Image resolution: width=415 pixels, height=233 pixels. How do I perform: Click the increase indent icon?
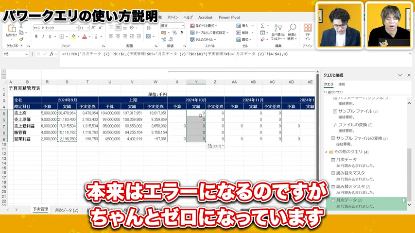pyautogui.click(x=138, y=36)
